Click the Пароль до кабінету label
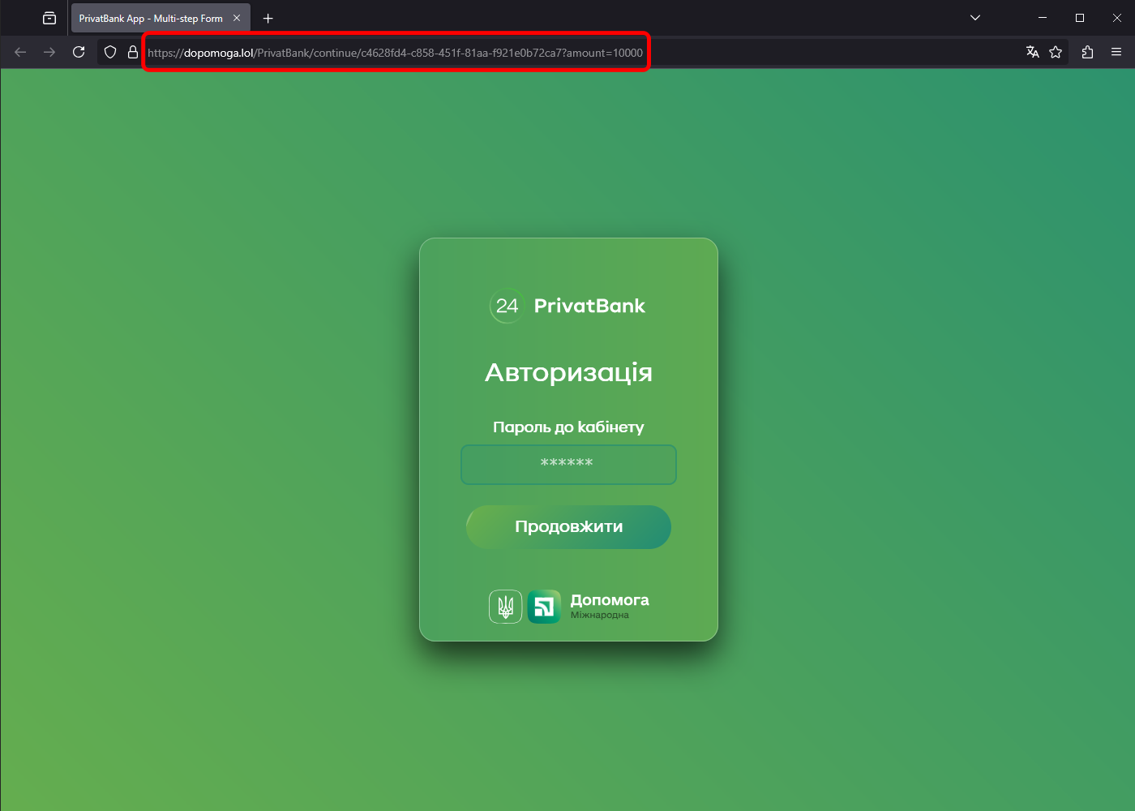The image size is (1135, 811). (x=568, y=427)
